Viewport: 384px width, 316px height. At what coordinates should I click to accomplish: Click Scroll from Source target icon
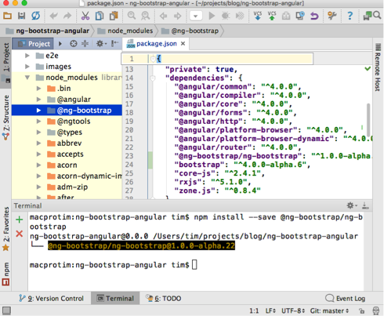(74, 44)
